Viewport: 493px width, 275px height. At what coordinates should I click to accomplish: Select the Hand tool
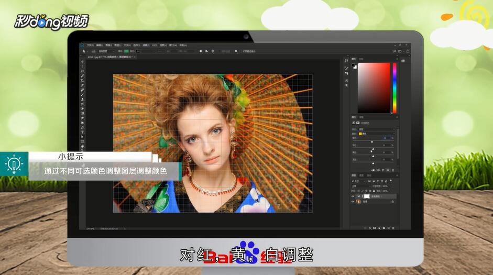pos(82,146)
